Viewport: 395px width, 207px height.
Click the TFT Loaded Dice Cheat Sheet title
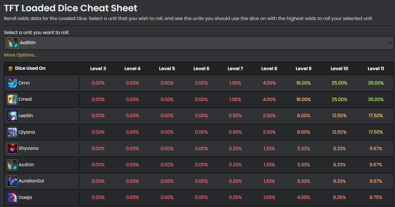pyautogui.click(x=71, y=8)
